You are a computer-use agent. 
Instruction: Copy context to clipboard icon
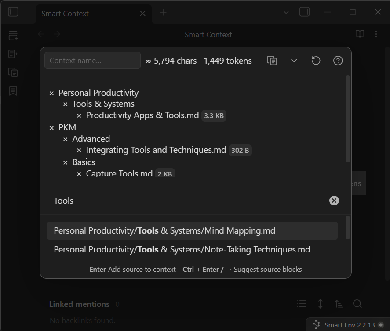pos(272,61)
